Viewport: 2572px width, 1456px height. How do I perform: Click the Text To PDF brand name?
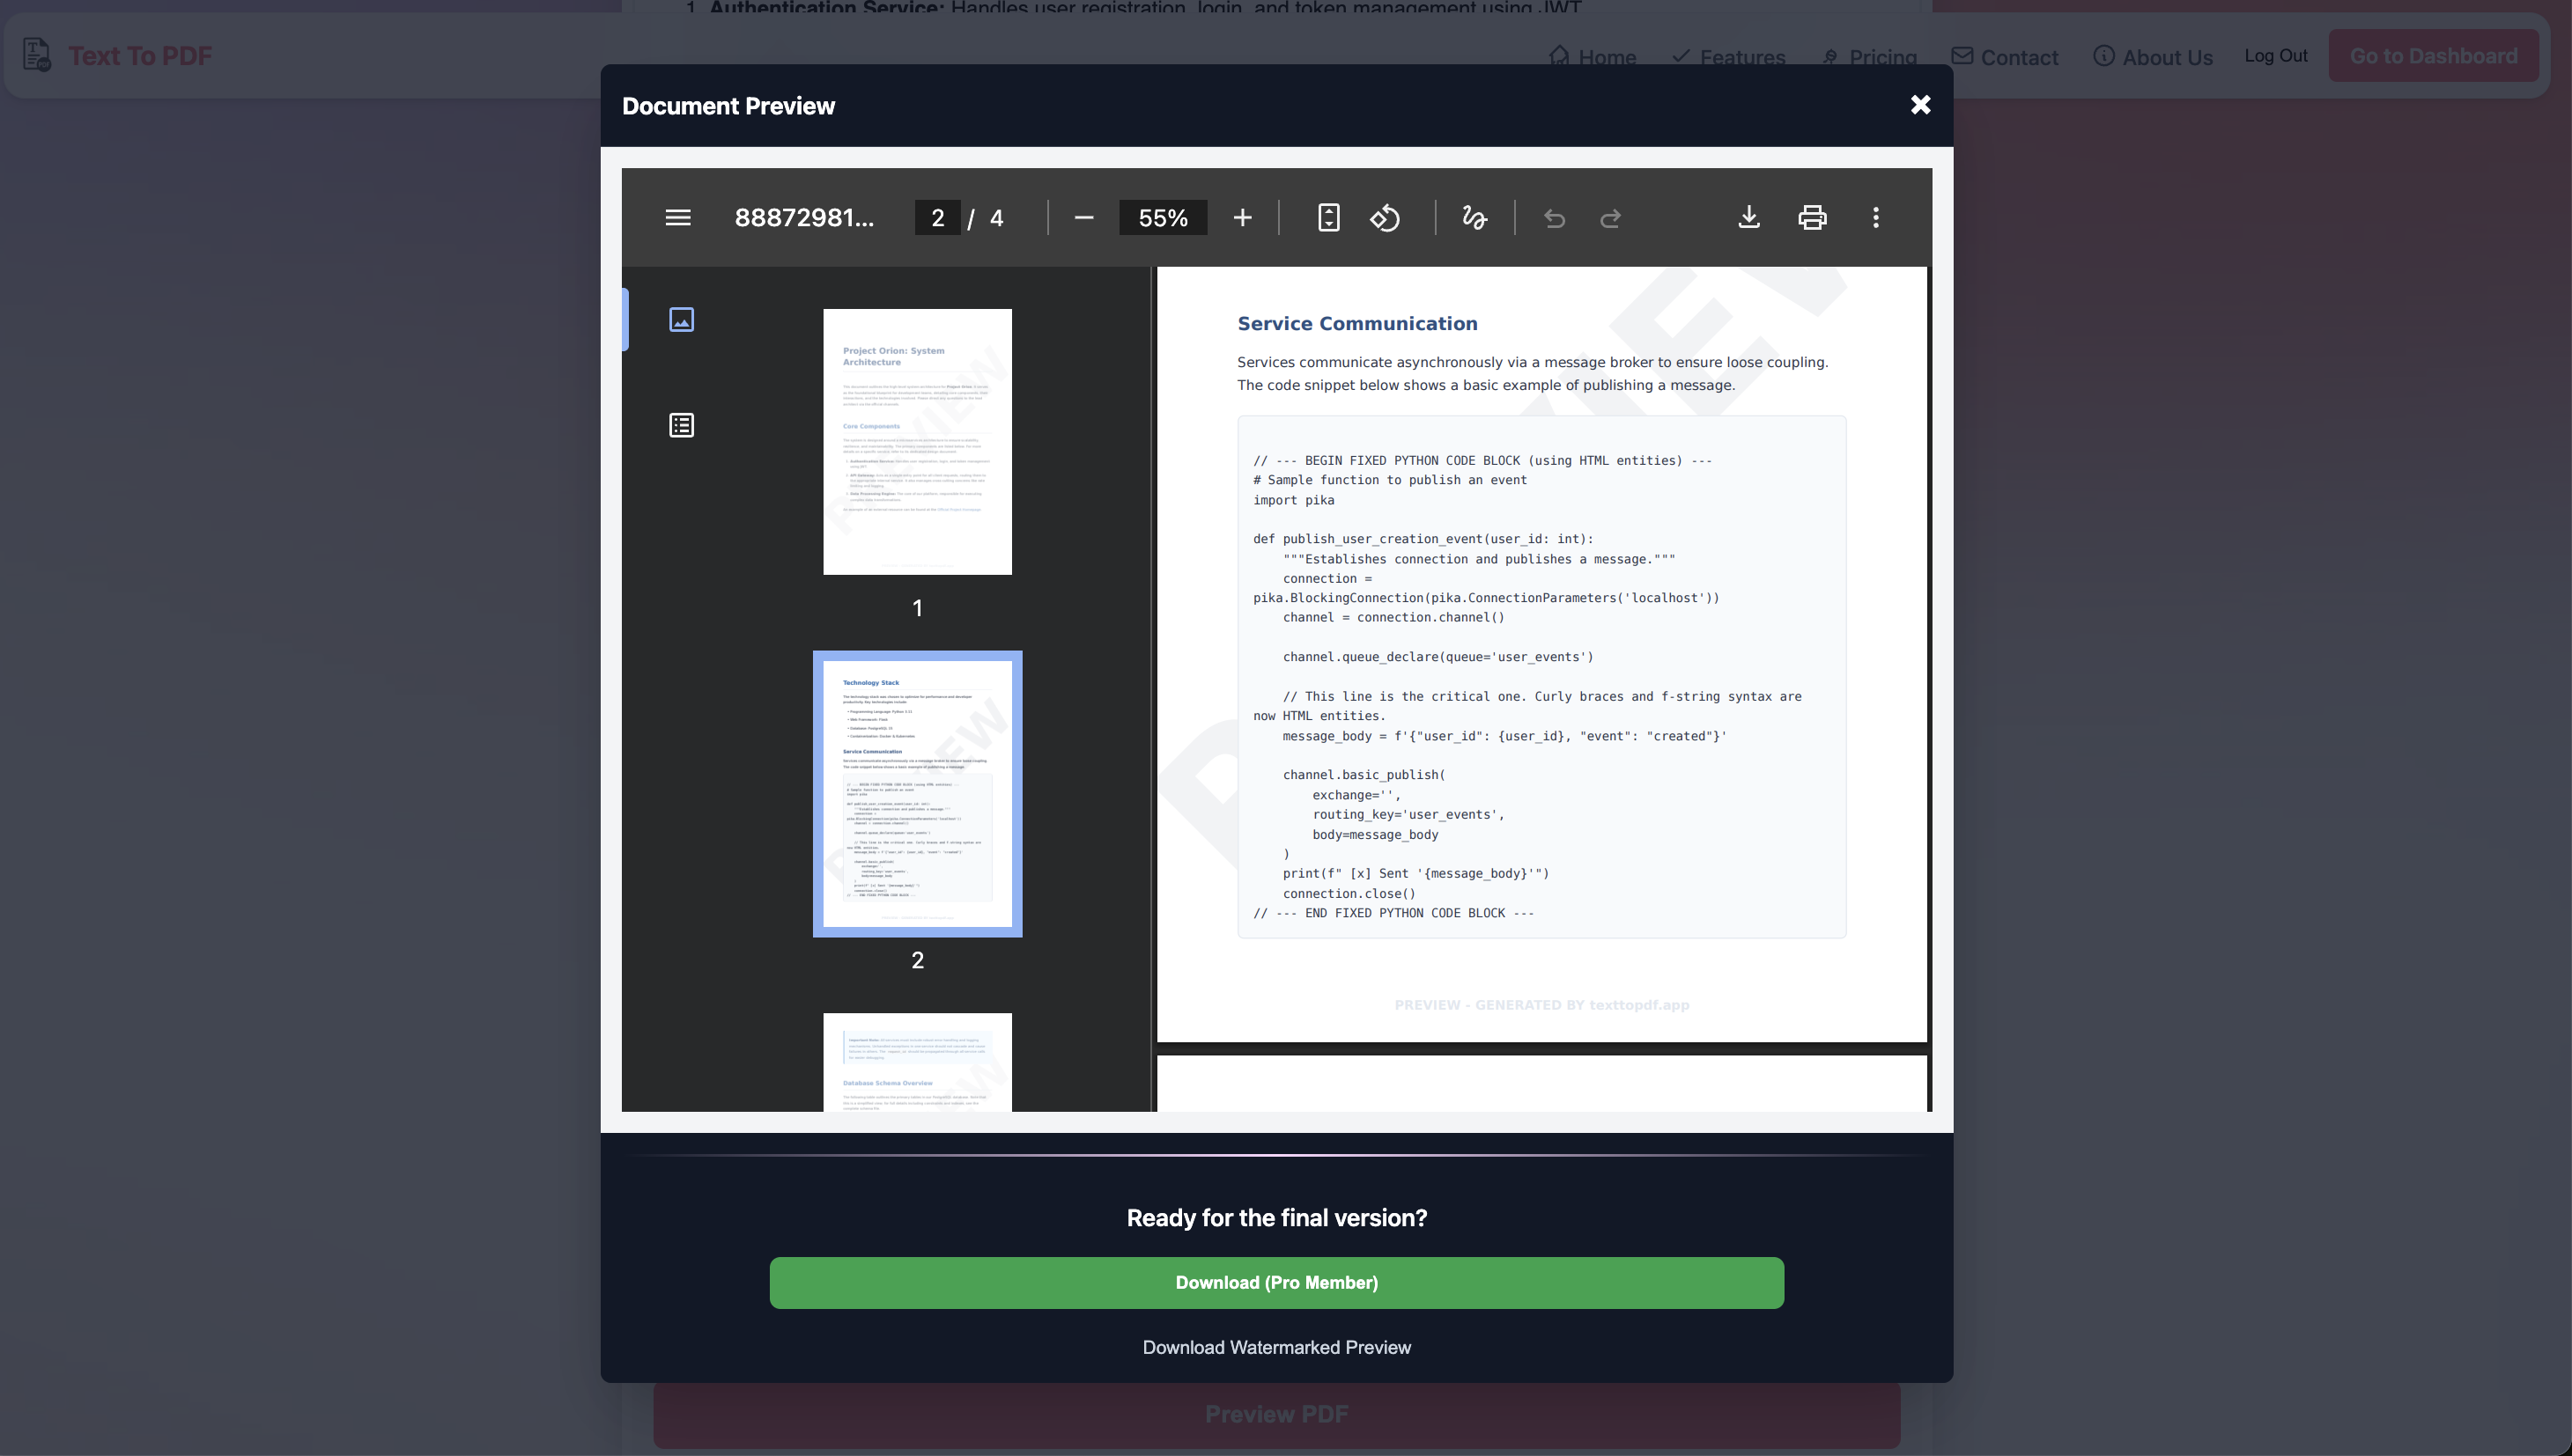pos(140,56)
